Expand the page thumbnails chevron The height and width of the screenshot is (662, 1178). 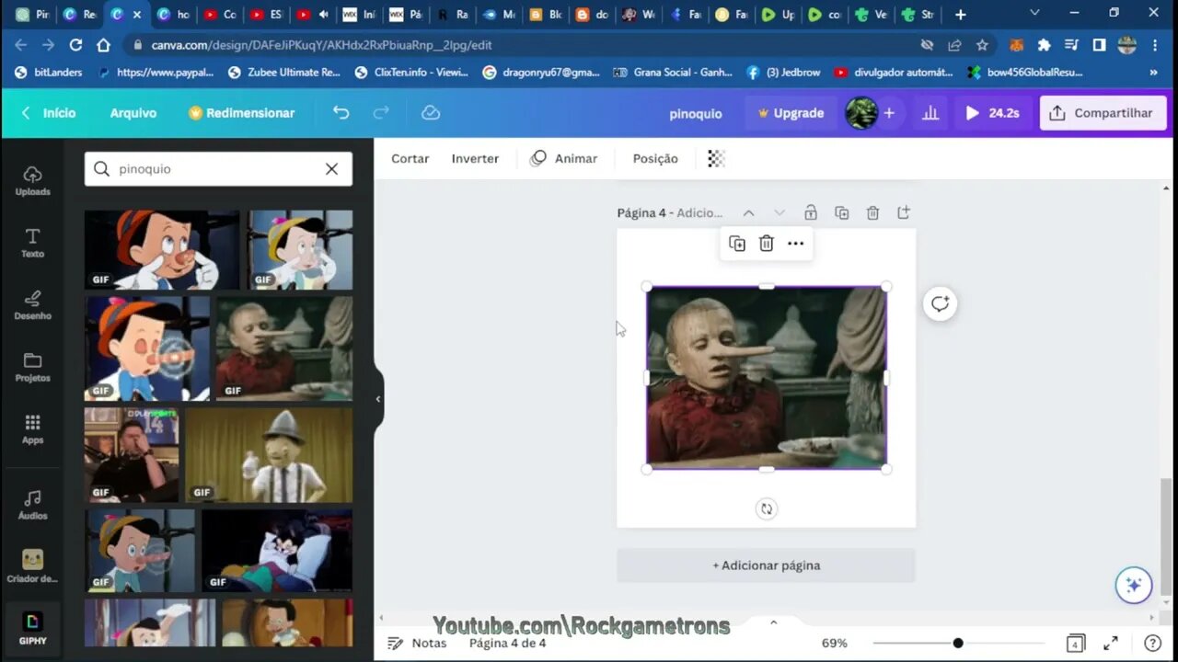(x=773, y=622)
